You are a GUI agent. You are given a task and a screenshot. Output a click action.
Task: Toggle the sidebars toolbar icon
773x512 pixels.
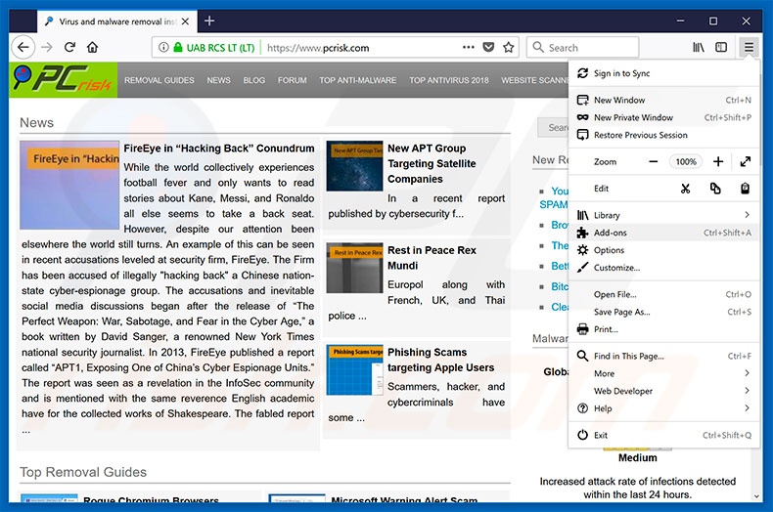tap(721, 47)
